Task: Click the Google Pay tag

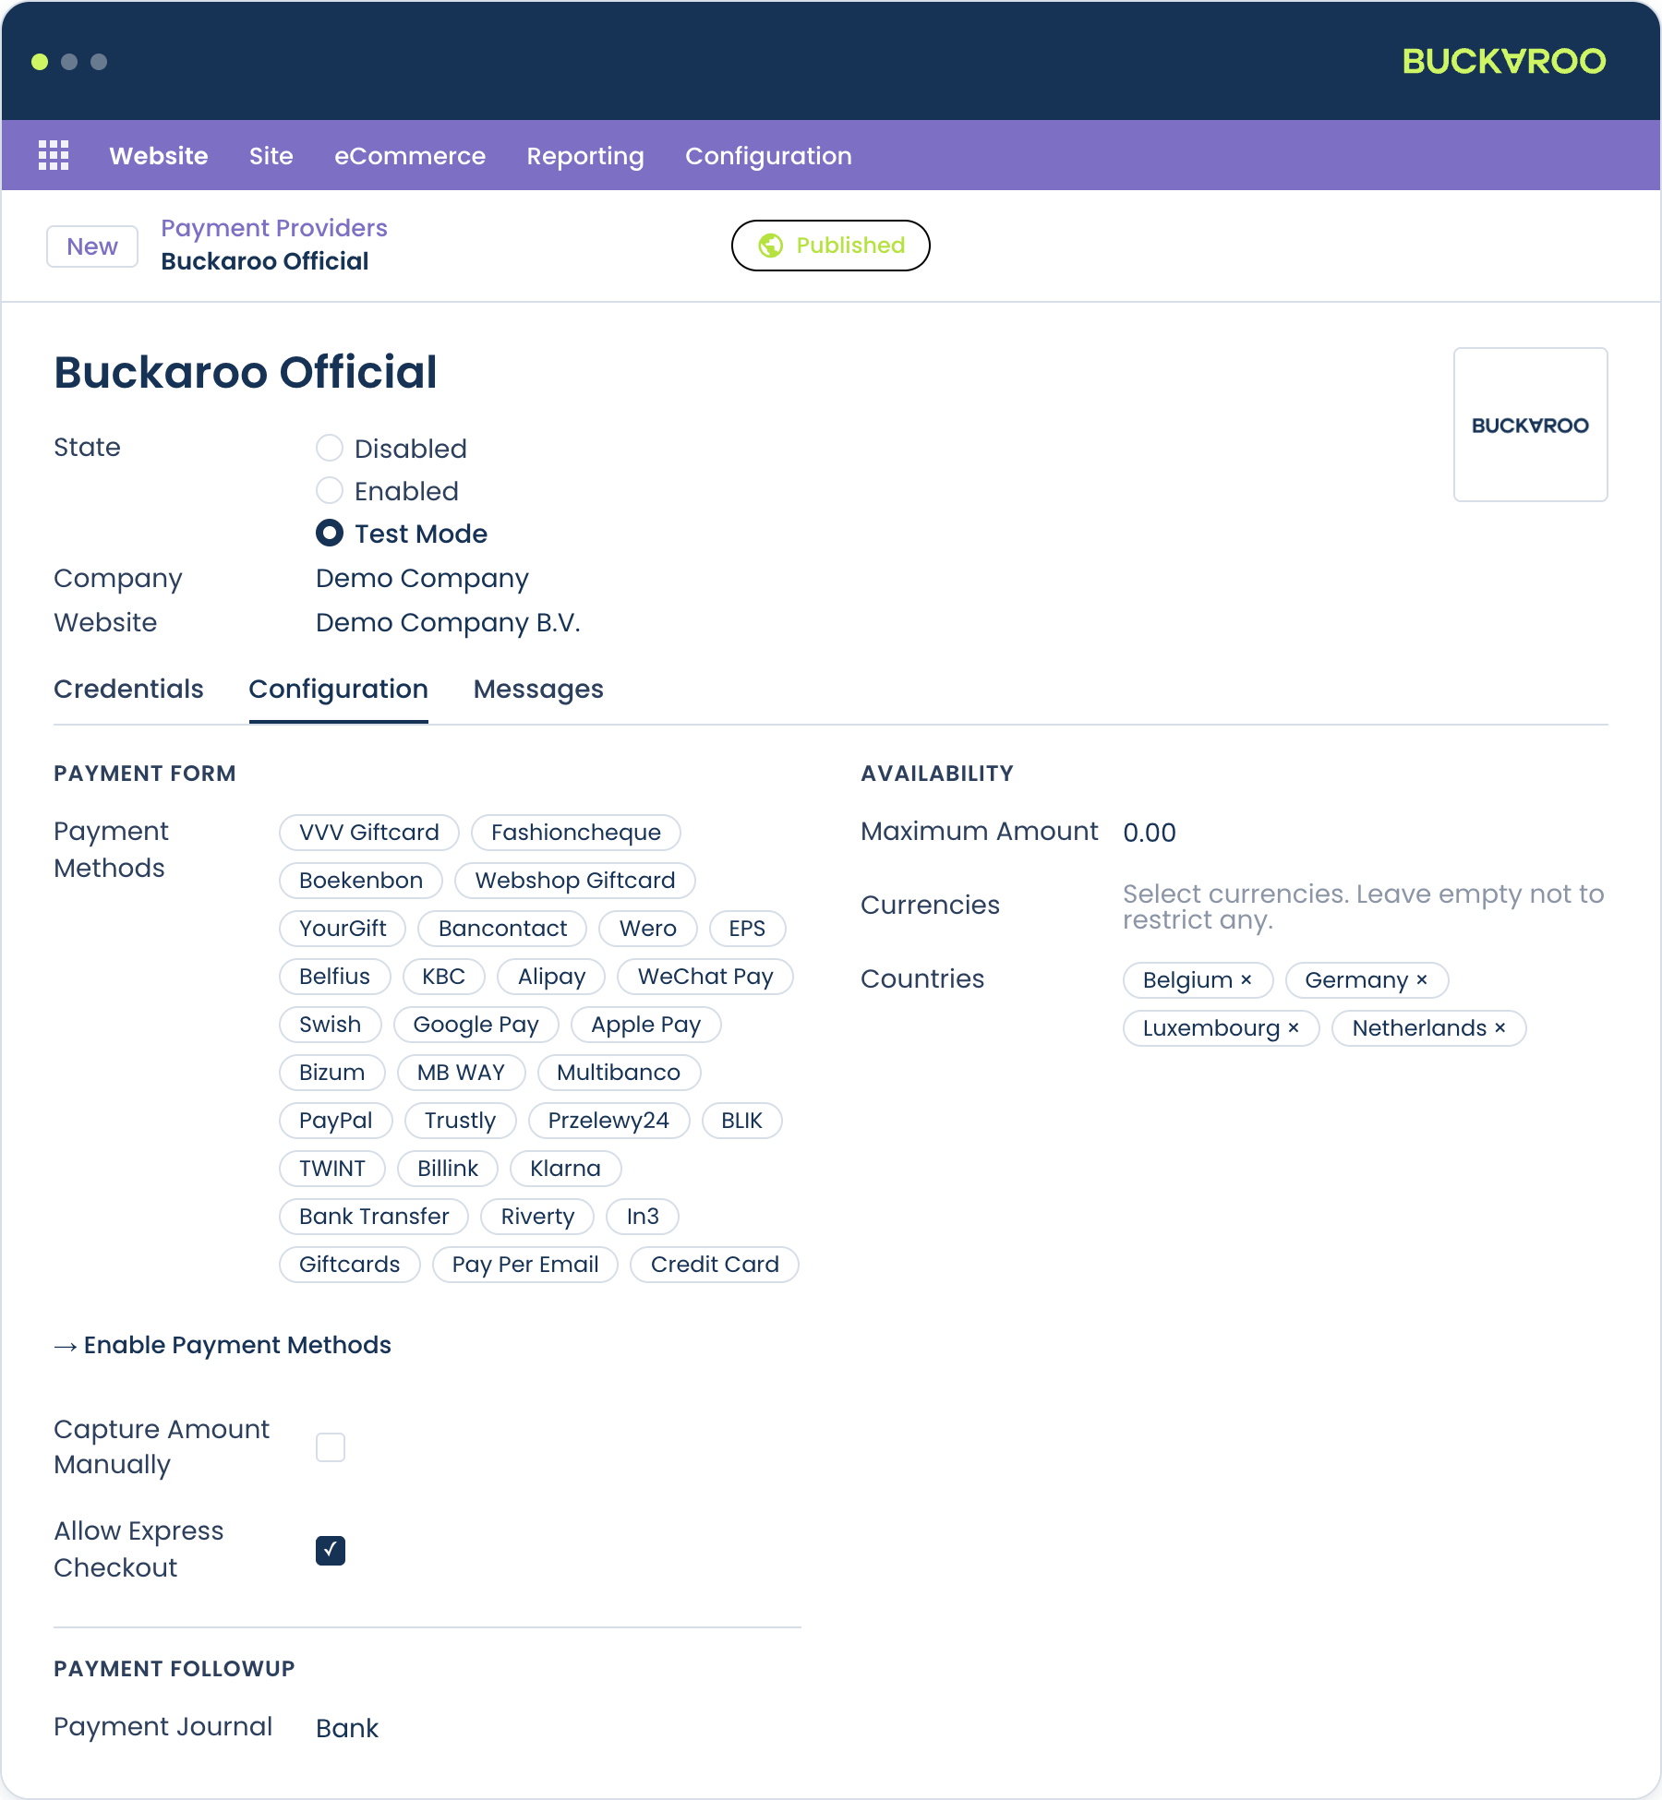Action: coord(476,1025)
